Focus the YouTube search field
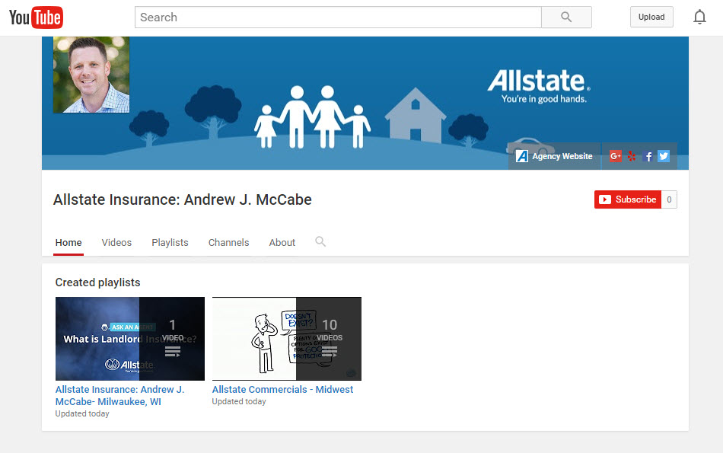Image resolution: width=723 pixels, height=453 pixels. (338, 17)
